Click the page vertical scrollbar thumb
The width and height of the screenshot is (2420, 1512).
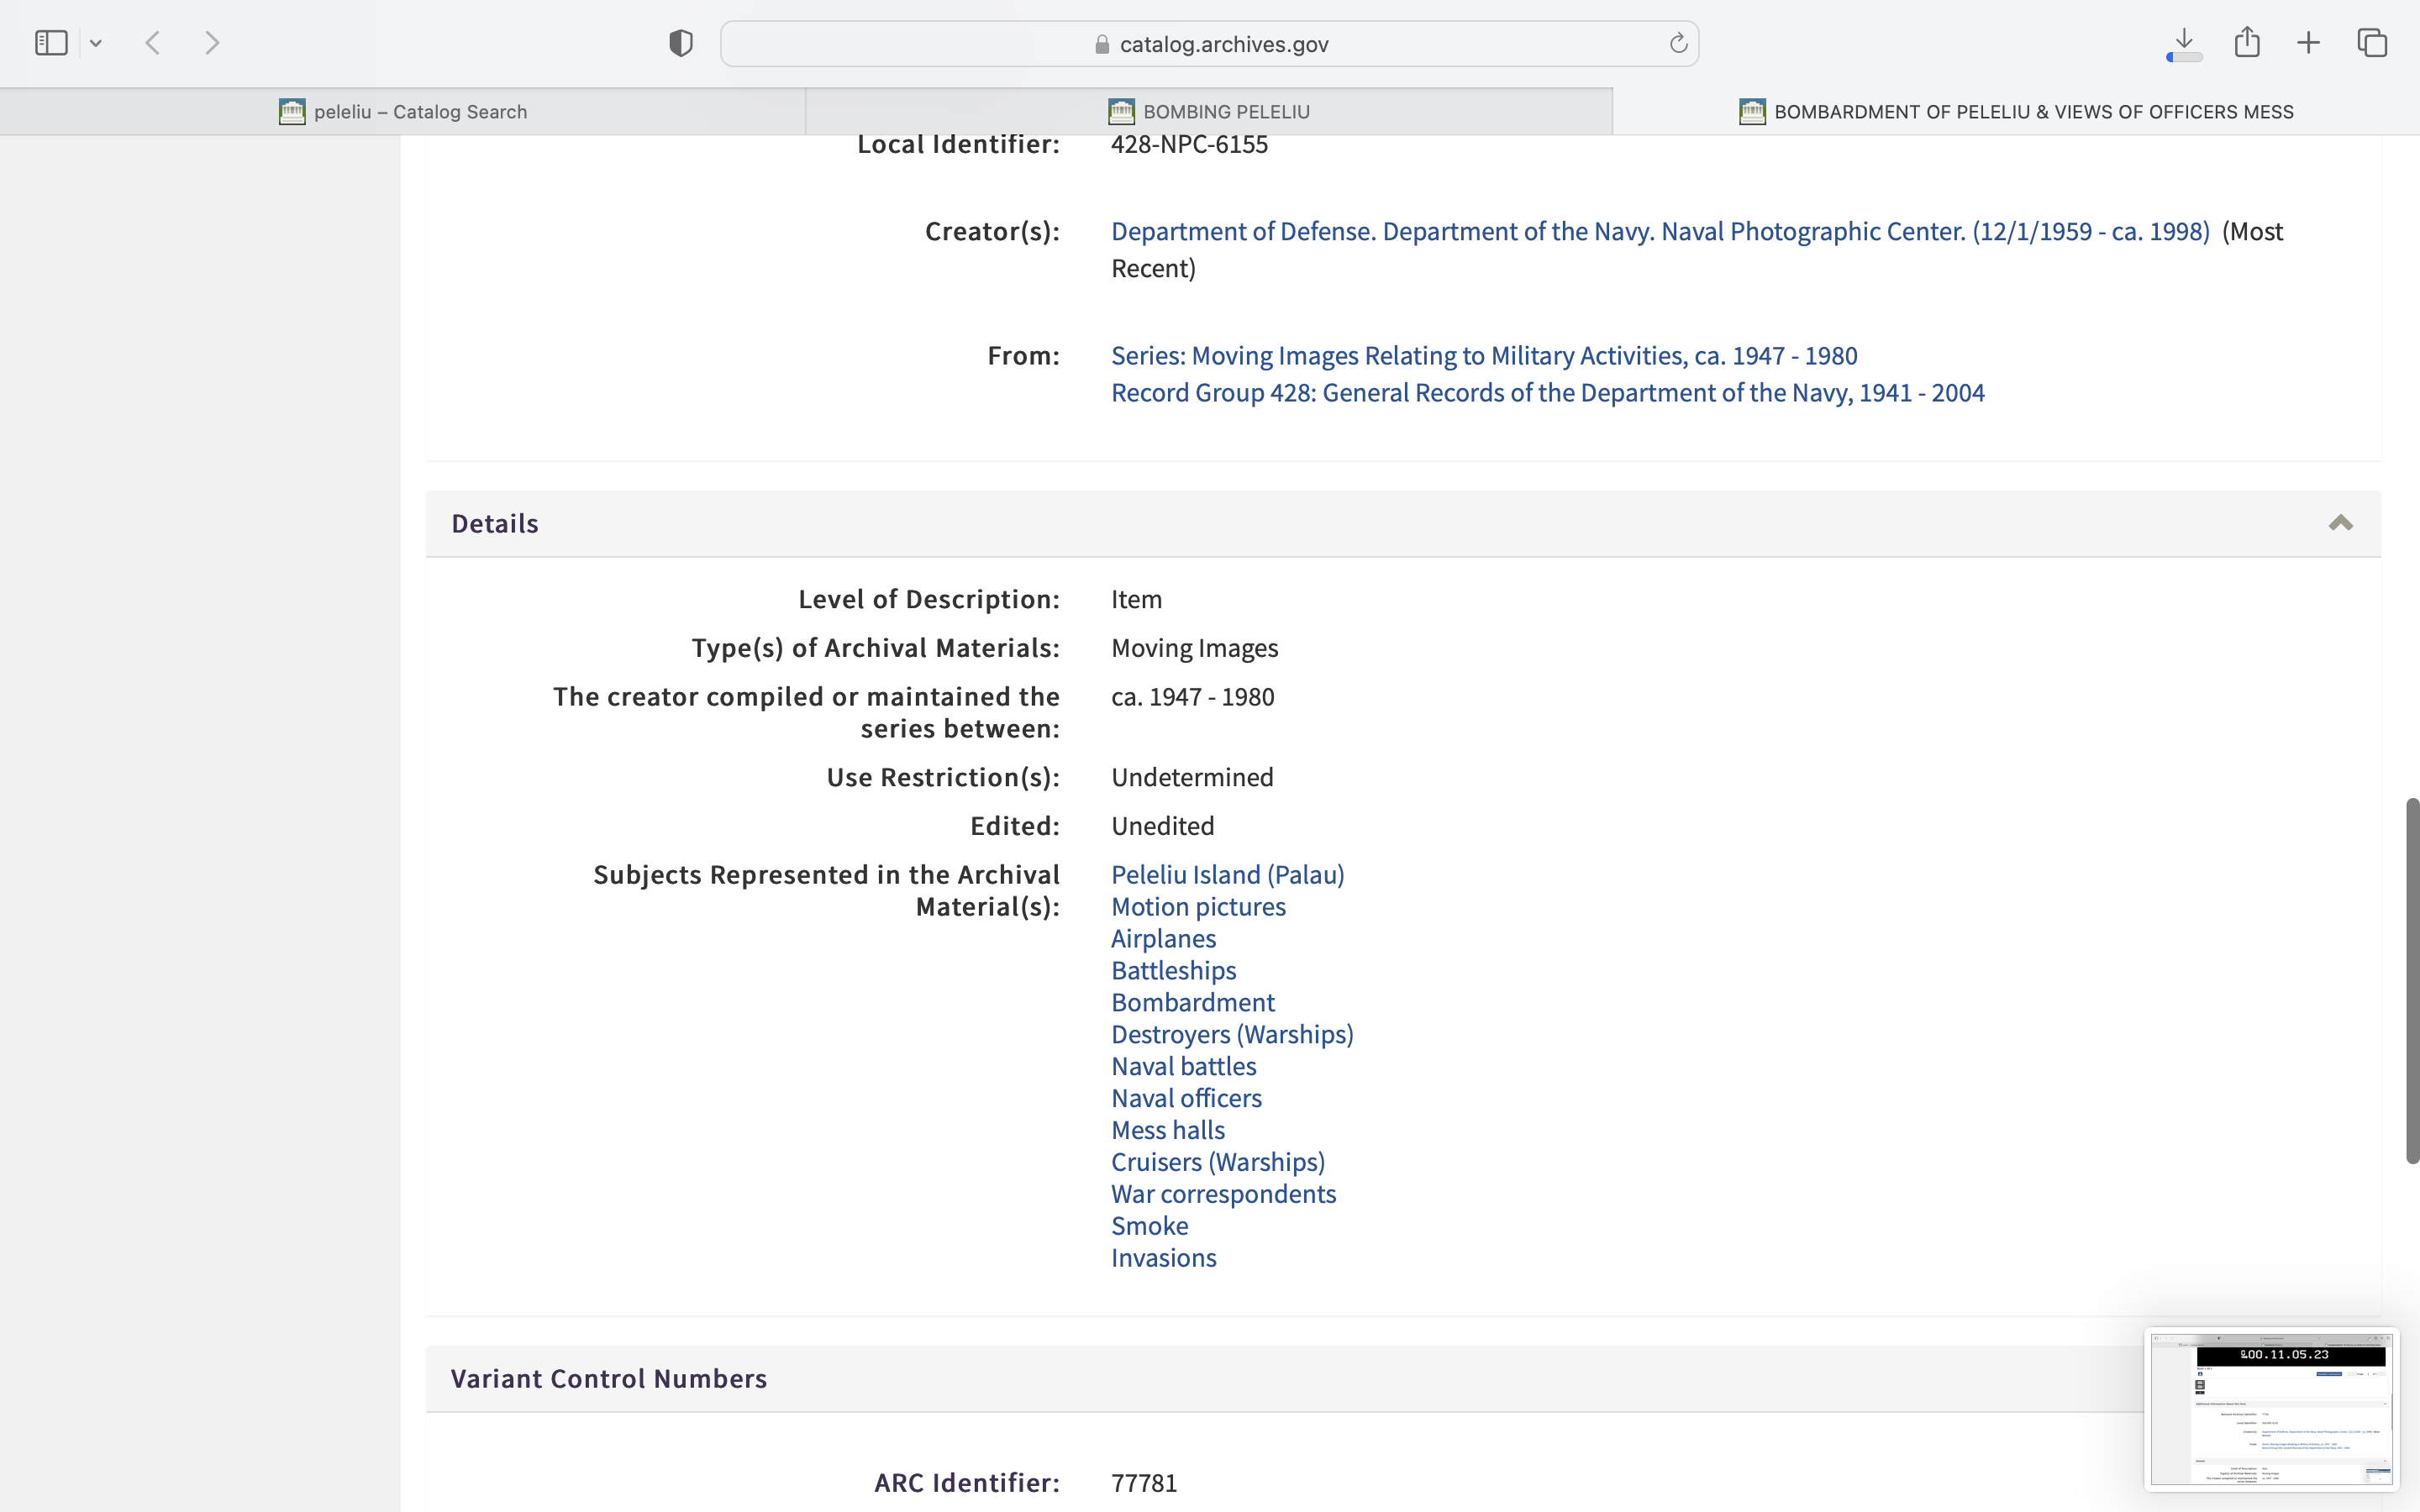pyautogui.click(x=2412, y=980)
